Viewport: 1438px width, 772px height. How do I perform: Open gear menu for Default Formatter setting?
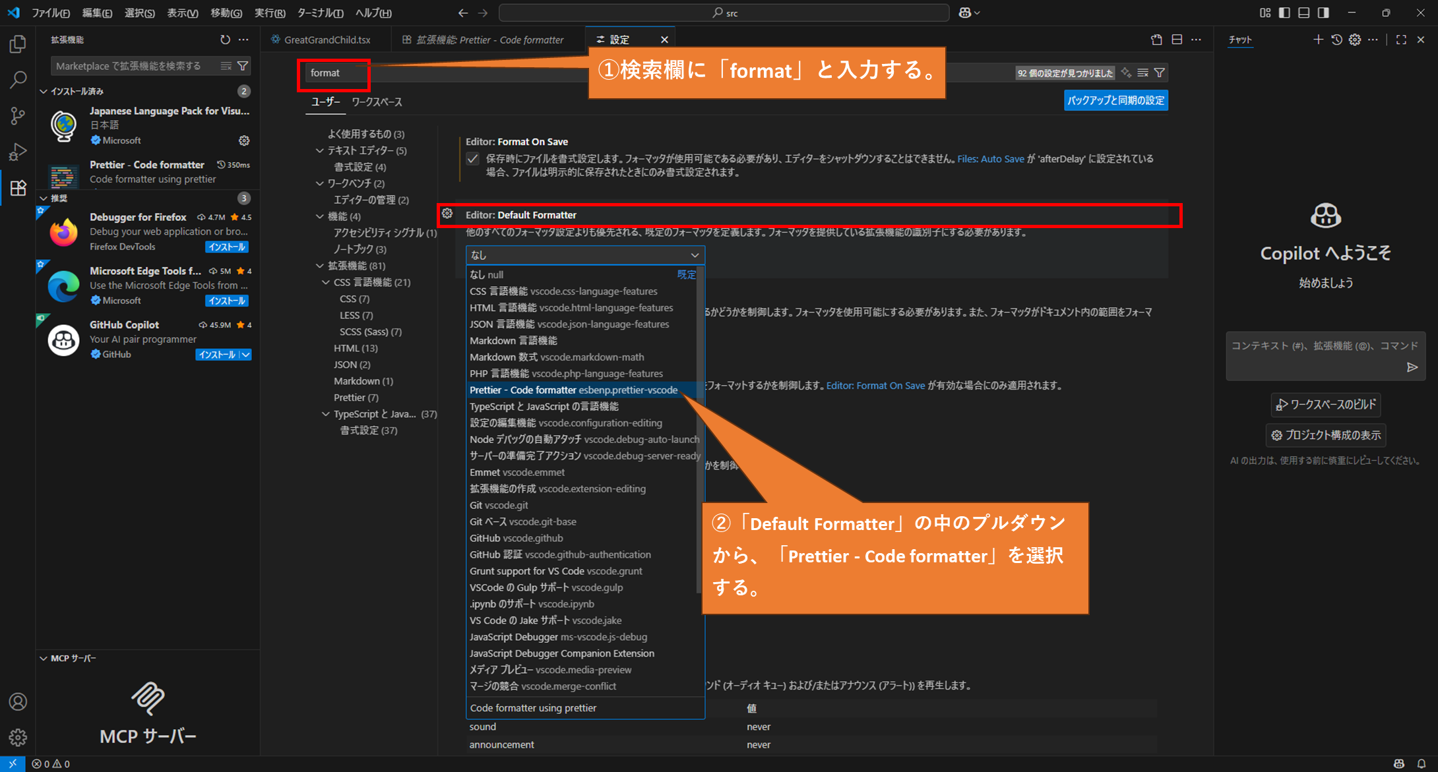pyautogui.click(x=447, y=214)
